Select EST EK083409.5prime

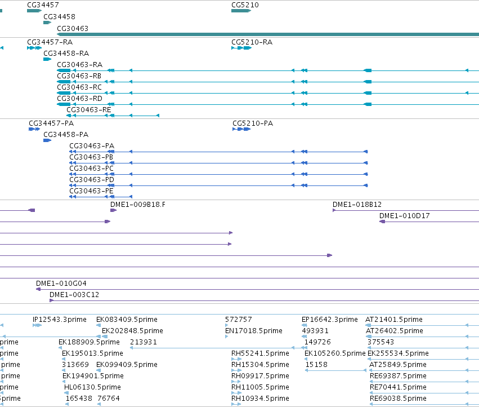click(x=127, y=320)
